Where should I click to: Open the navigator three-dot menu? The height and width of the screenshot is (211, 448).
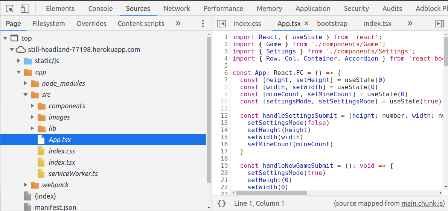click(203, 24)
